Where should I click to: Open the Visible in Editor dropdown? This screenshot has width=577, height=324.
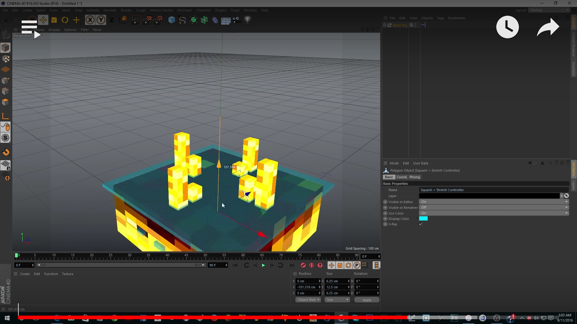[494, 202]
